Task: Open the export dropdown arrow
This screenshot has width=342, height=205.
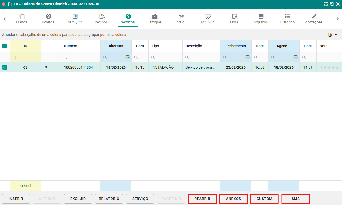Action: 336,35
